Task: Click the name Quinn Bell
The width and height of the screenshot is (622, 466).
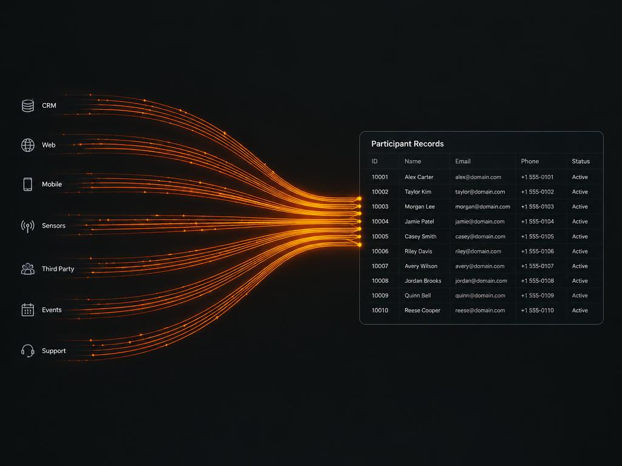Action: pos(417,295)
